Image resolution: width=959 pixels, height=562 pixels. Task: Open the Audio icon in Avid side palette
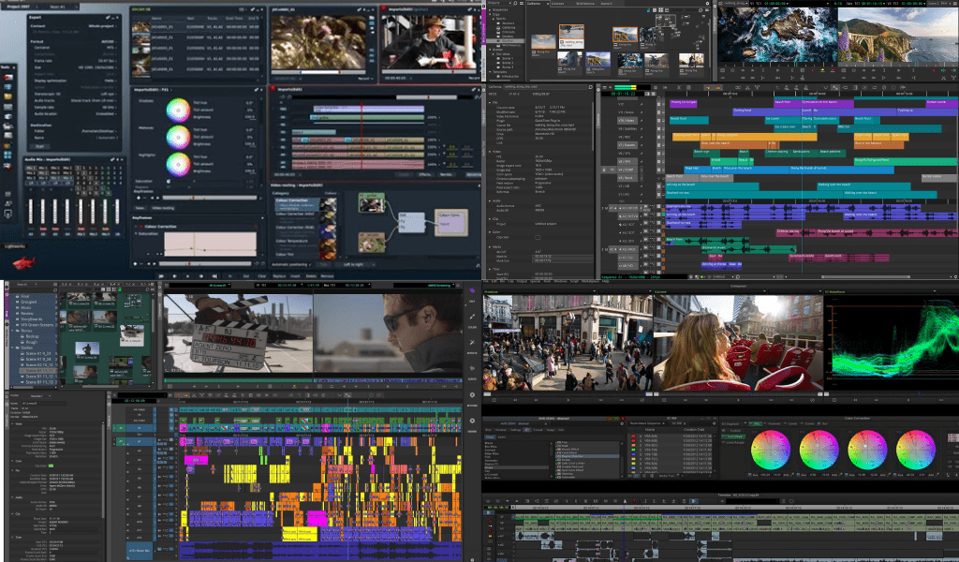472,368
